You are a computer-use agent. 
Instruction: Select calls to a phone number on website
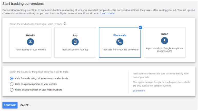coord(12,84)
